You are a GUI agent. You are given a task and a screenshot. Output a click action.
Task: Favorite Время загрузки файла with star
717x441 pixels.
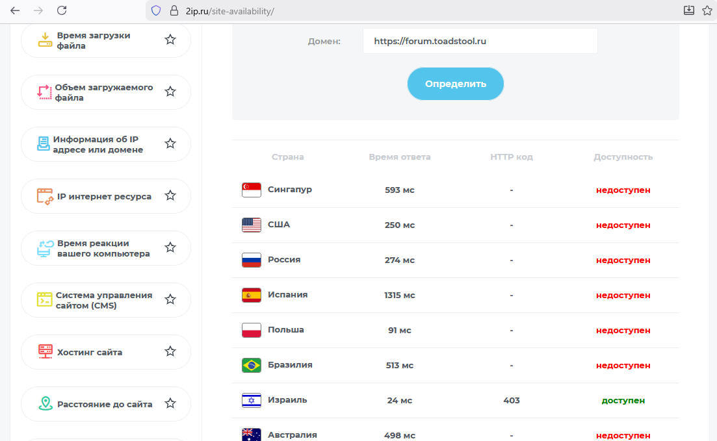pos(170,40)
